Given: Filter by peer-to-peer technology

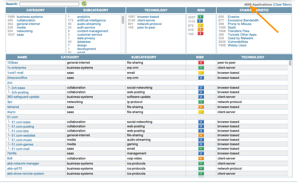Looking at the screenshot, I should (x=146, y=27).
